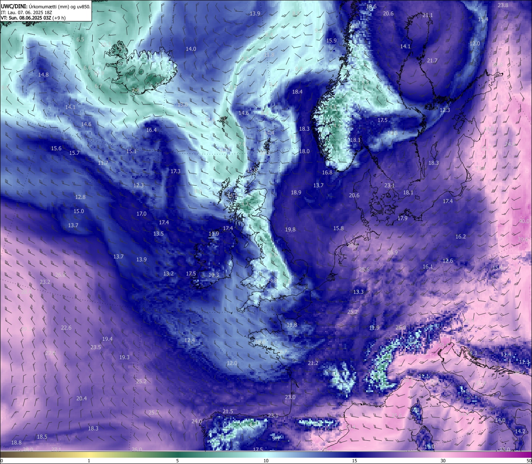Click the 15.1 value on the map
Image resolution: width=532 pixels, height=464 pixels.
131,151
